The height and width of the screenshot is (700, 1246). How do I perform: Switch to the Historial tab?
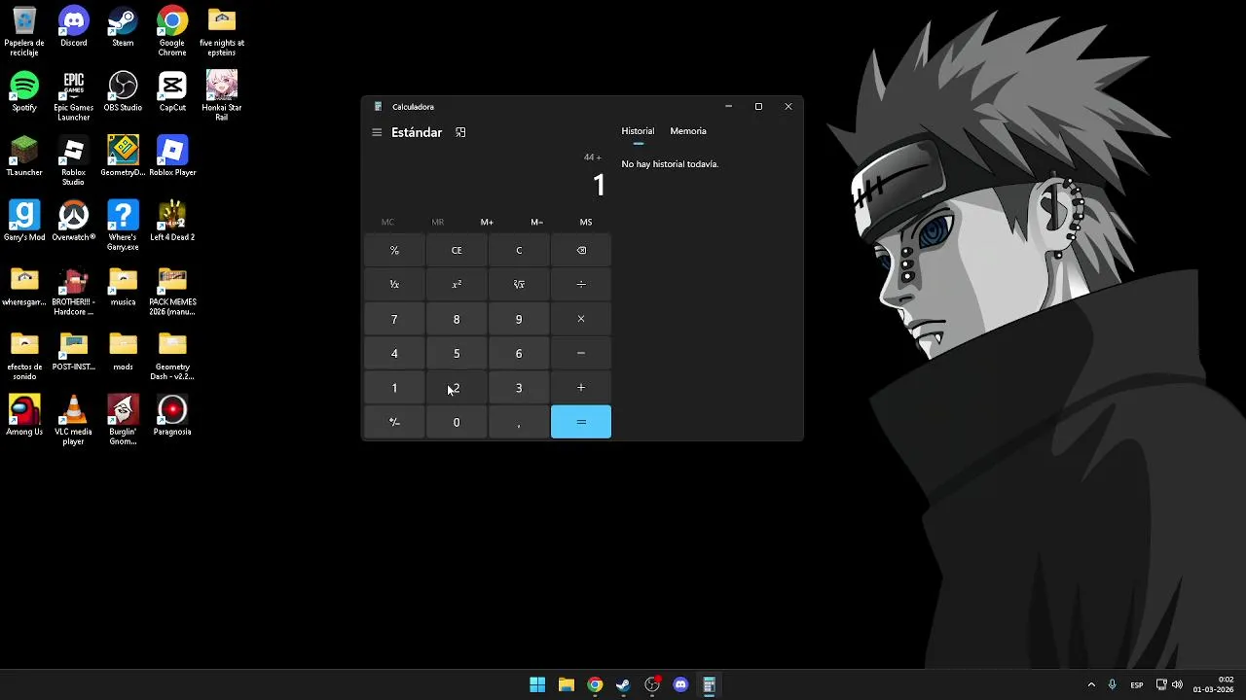[638, 131]
